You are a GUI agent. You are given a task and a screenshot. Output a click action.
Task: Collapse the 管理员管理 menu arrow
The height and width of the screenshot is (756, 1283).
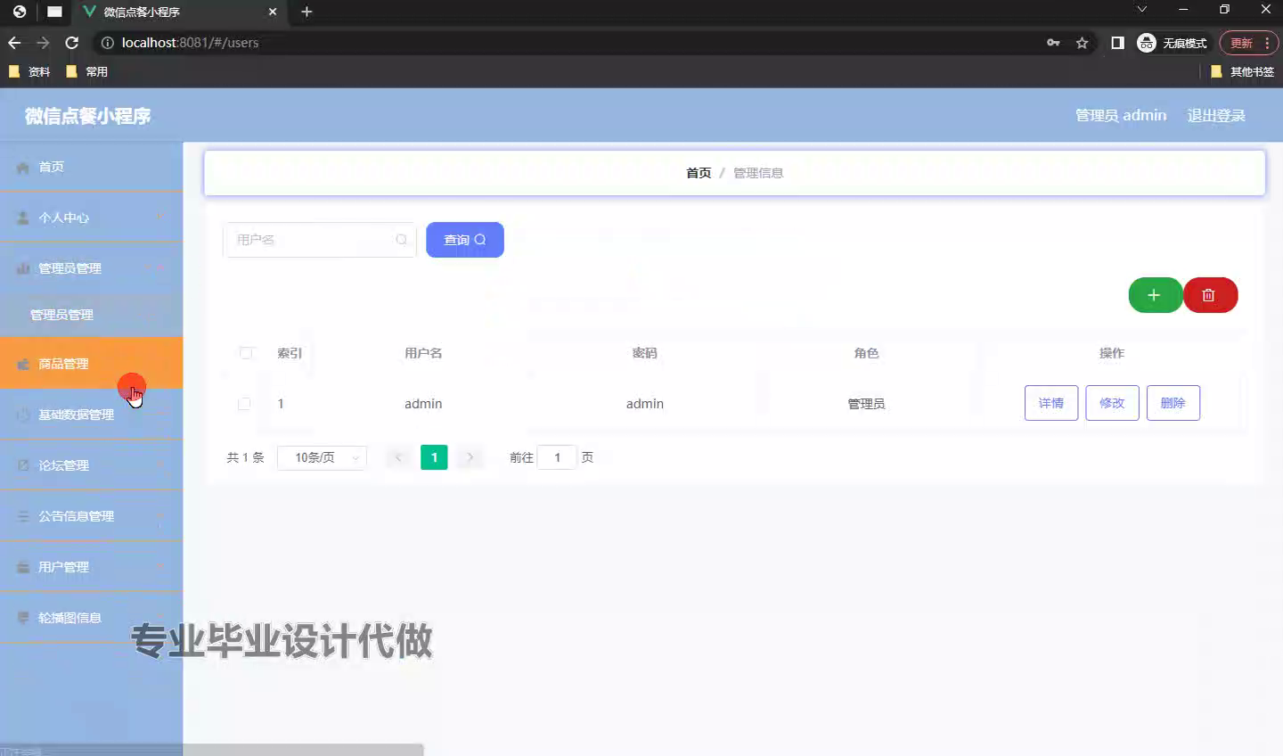pyautogui.click(x=160, y=268)
